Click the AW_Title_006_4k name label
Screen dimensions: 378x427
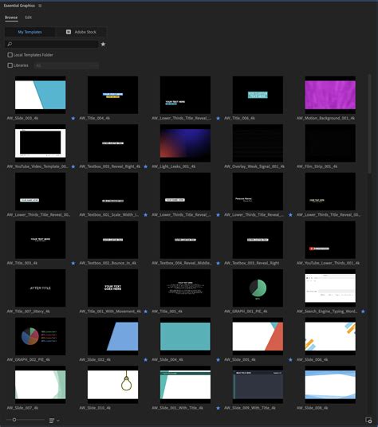(239, 118)
